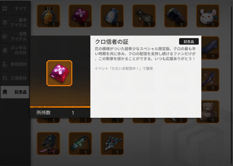Pick the spiderweb crown item
The width and height of the screenshot is (233, 166).
(x=112, y=144)
